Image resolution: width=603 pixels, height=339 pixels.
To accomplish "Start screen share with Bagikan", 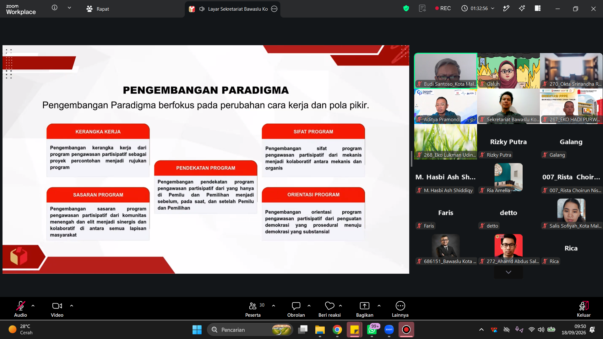I will pos(365,309).
